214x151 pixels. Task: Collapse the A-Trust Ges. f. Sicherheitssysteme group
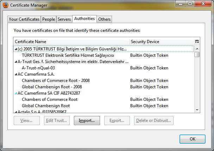pyautogui.click(x=16, y=62)
